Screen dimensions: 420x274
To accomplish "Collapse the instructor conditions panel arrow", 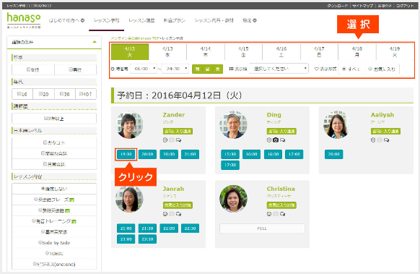I will 95,42.
